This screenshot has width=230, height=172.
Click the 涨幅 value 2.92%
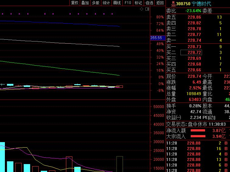[195, 88]
